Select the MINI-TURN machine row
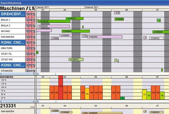This screenshot has width=169, height=114. (13, 48)
